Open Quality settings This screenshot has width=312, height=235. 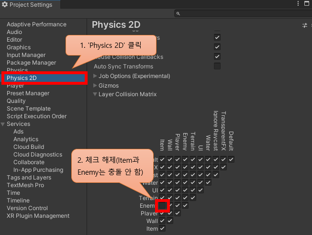click(x=16, y=101)
